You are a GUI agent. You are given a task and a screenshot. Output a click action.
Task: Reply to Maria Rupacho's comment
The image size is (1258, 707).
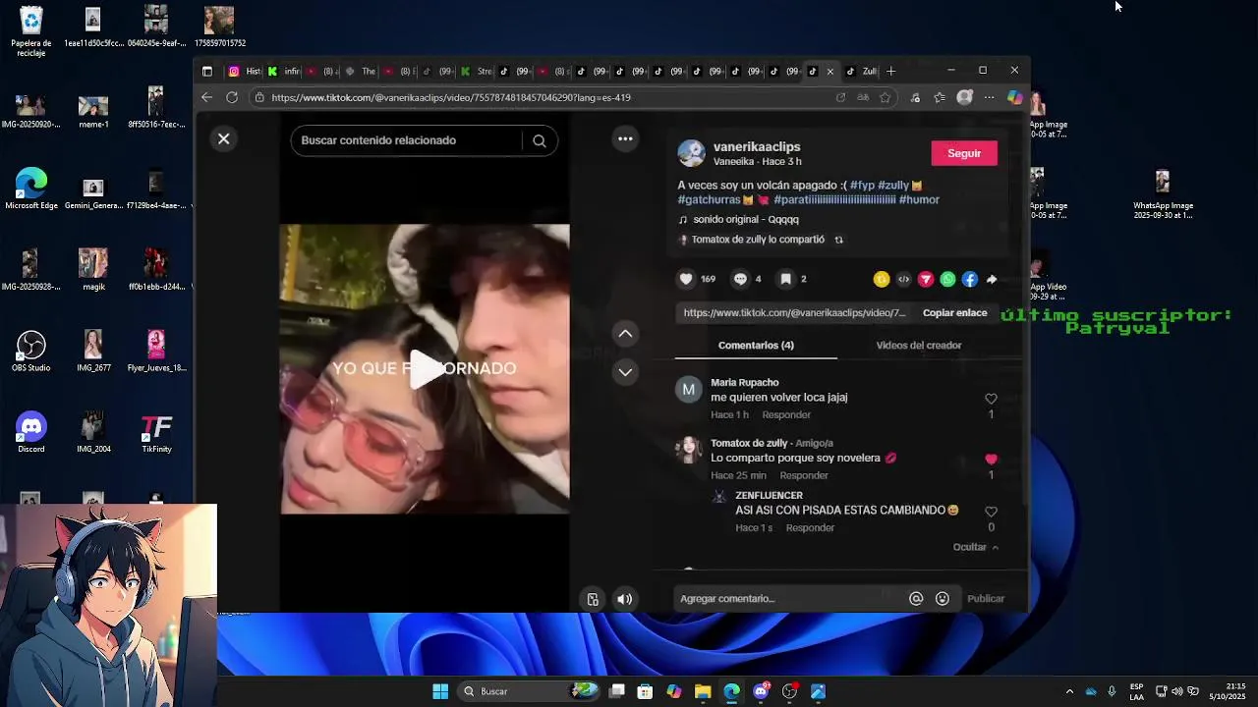(x=786, y=415)
